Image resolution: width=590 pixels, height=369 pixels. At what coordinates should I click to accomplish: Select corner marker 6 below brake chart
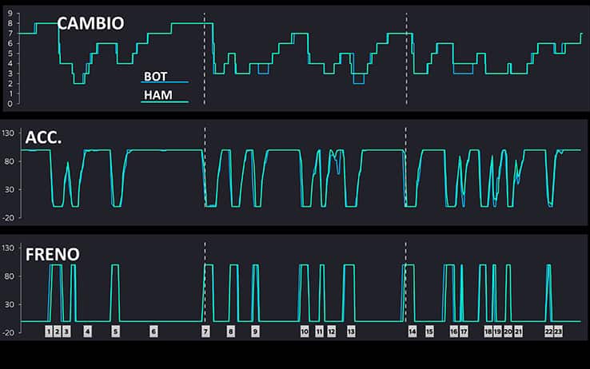click(x=153, y=331)
